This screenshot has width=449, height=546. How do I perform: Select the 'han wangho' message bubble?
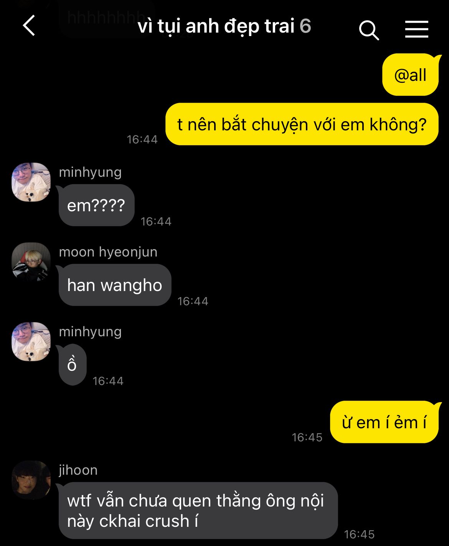[x=114, y=285]
